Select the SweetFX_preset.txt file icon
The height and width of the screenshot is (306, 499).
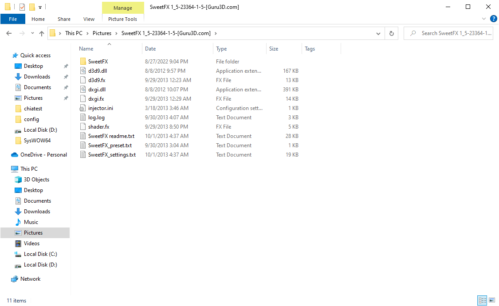pyautogui.click(x=83, y=145)
